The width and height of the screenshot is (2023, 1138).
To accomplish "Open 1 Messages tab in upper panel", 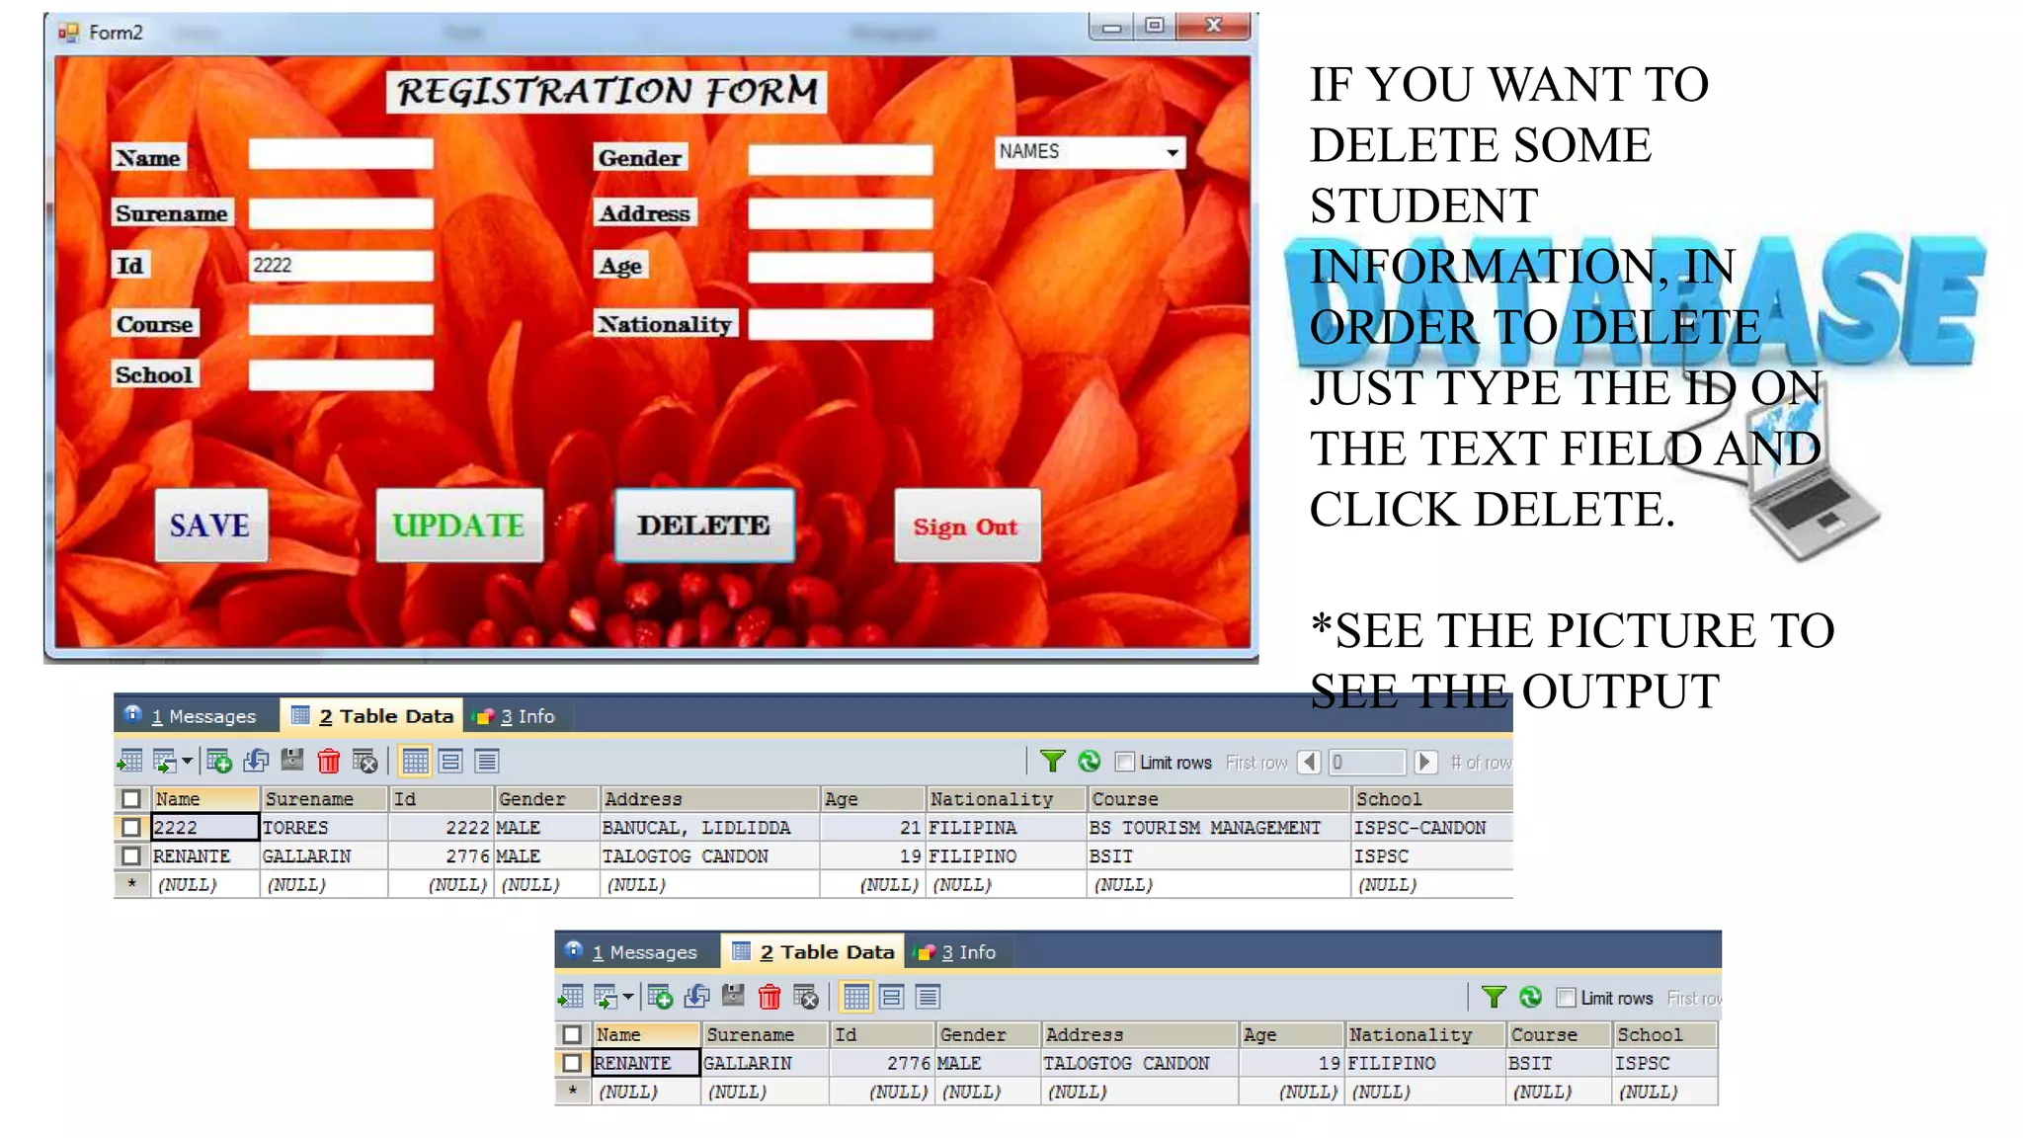I will [x=191, y=716].
